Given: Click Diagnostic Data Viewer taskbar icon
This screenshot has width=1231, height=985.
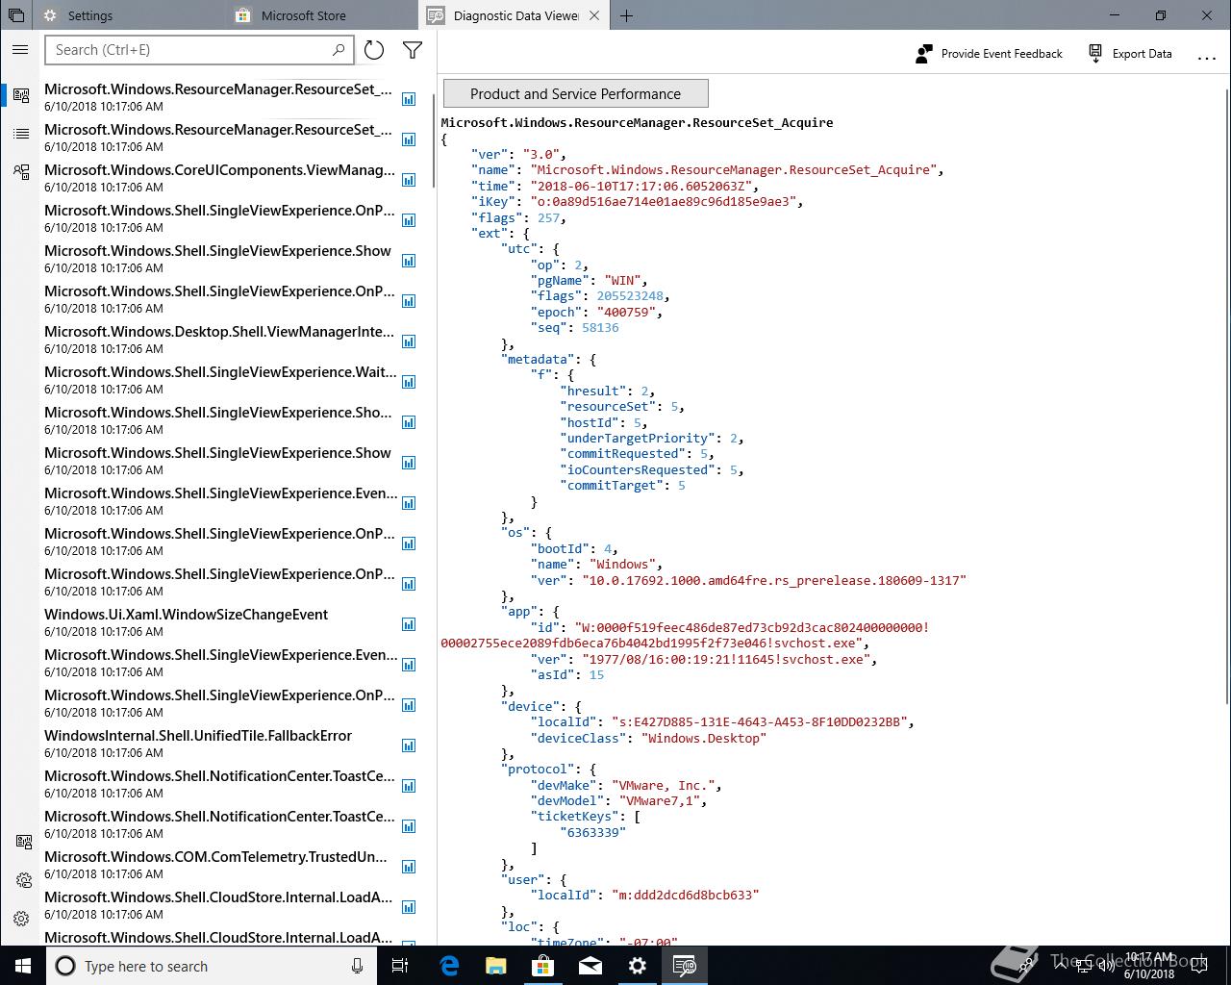Looking at the screenshot, I should (x=684, y=966).
